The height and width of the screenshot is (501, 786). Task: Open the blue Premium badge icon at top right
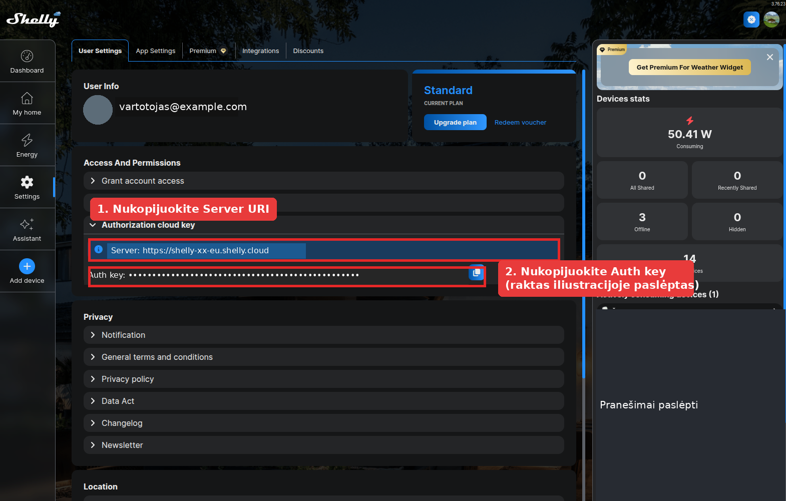(751, 20)
